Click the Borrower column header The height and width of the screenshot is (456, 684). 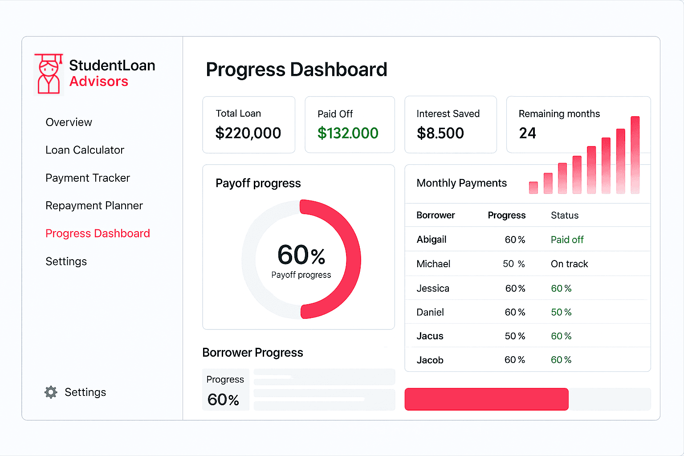[436, 216]
